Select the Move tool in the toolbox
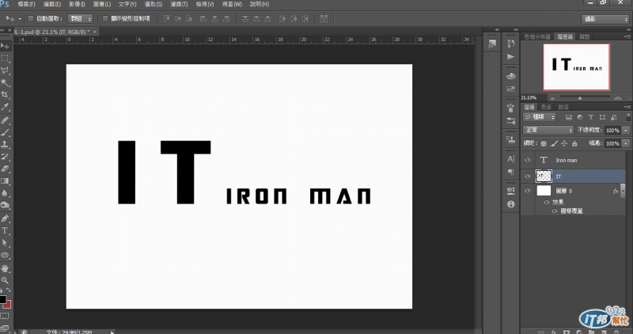633x334 pixels. pos(5,46)
